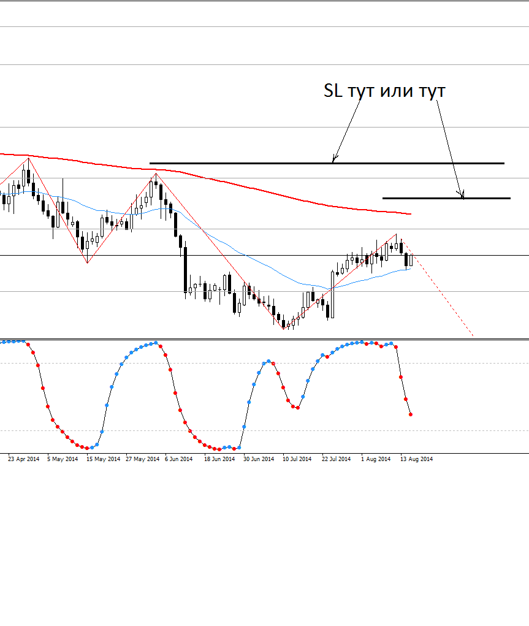Screen dimensions: 529x626
Task: Click the '5 May 2014' date label
Action: click(x=63, y=459)
